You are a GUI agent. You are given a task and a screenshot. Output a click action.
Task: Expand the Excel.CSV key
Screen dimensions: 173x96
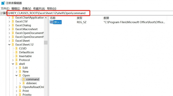(x=9, y=22)
